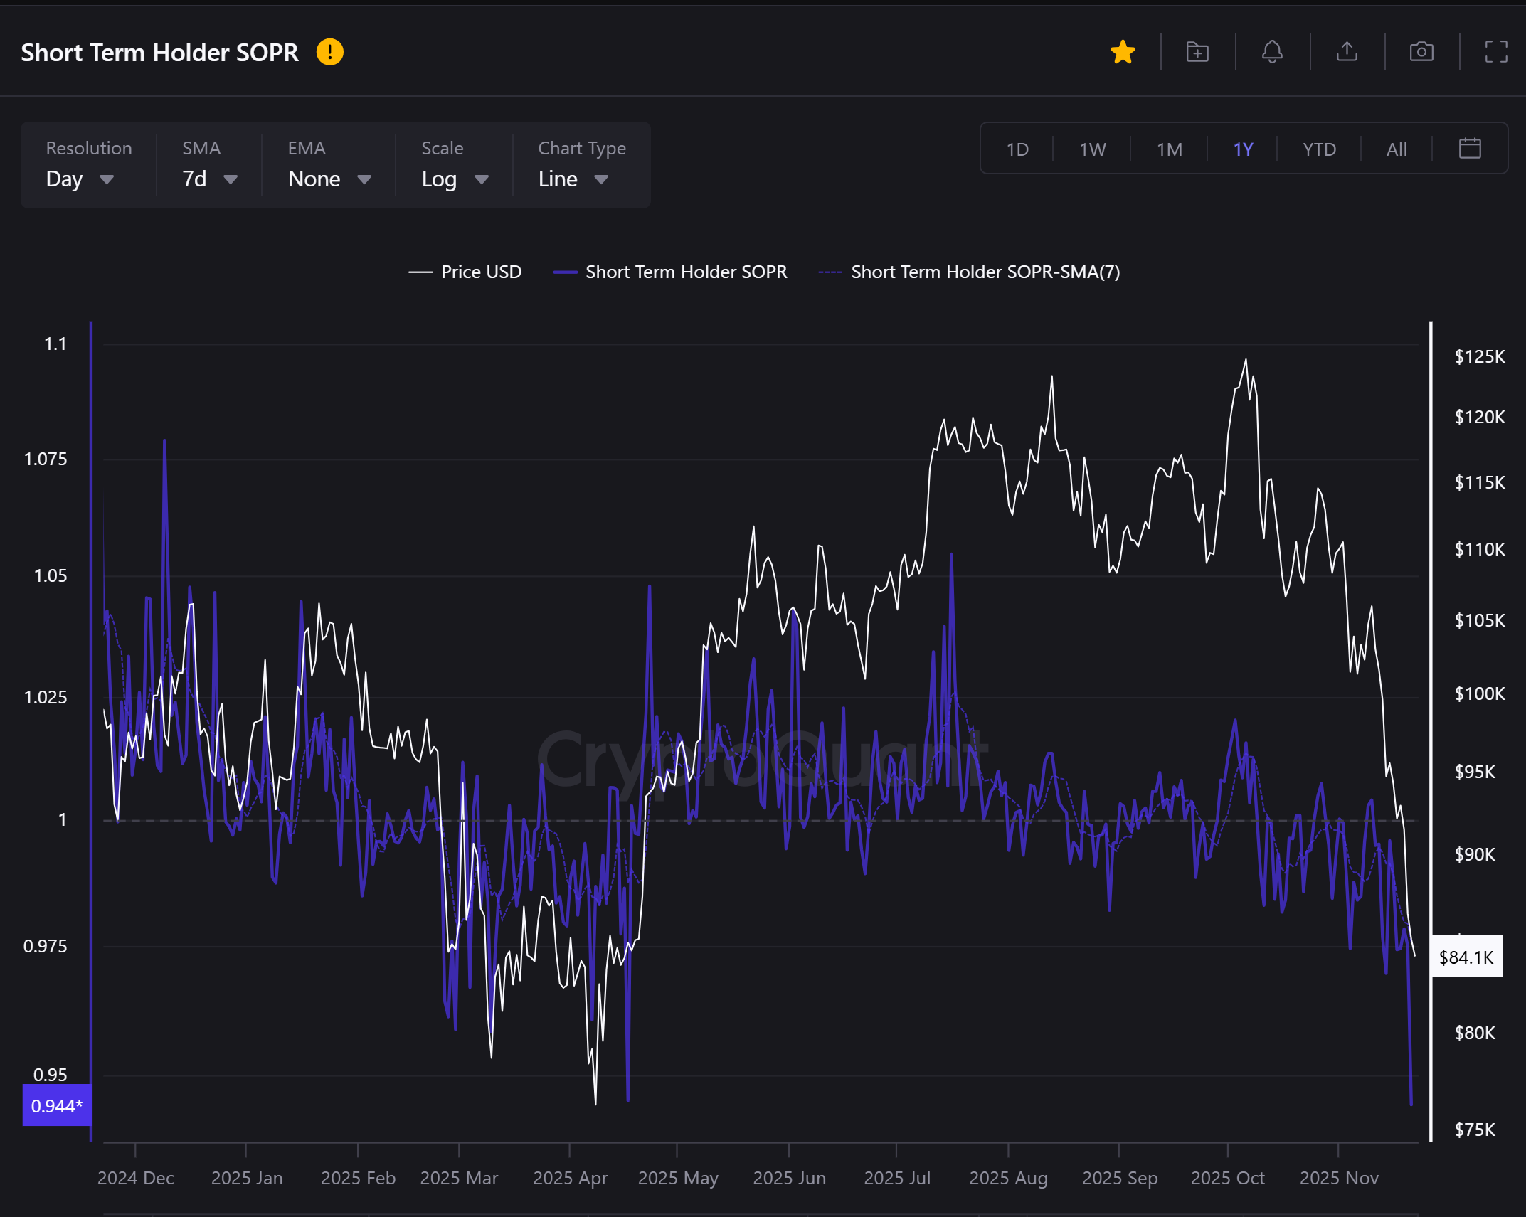
Task: Expand the SMA 7d dropdown
Action: coord(209,179)
